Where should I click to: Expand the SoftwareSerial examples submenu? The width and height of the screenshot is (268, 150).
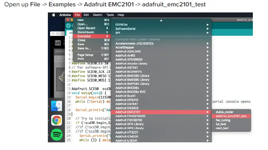tap(161, 29)
